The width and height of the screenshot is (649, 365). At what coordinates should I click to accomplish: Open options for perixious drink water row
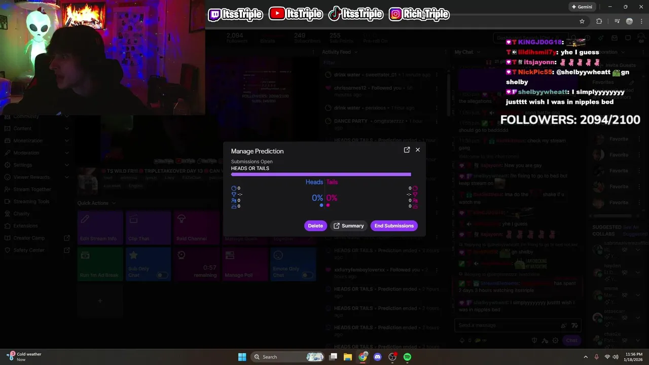pos(436,108)
